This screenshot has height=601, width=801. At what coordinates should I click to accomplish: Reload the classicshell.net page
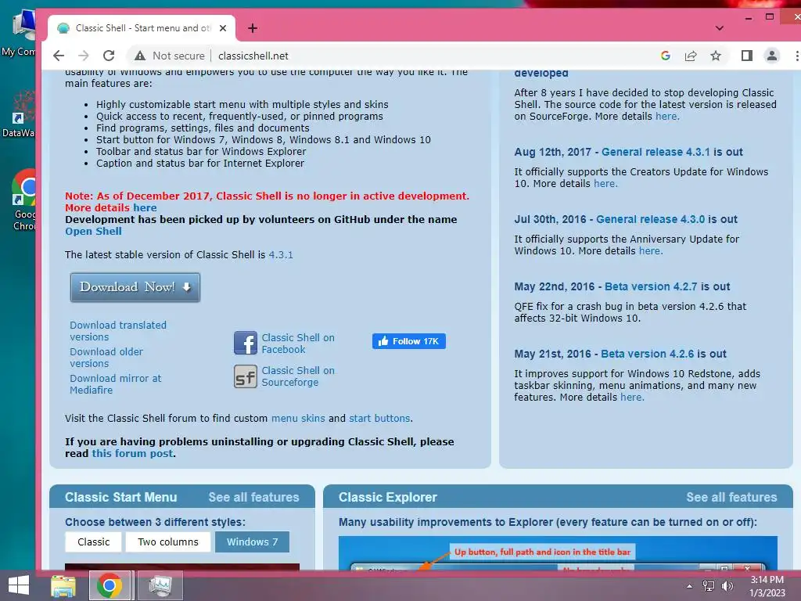click(x=109, y=56)
